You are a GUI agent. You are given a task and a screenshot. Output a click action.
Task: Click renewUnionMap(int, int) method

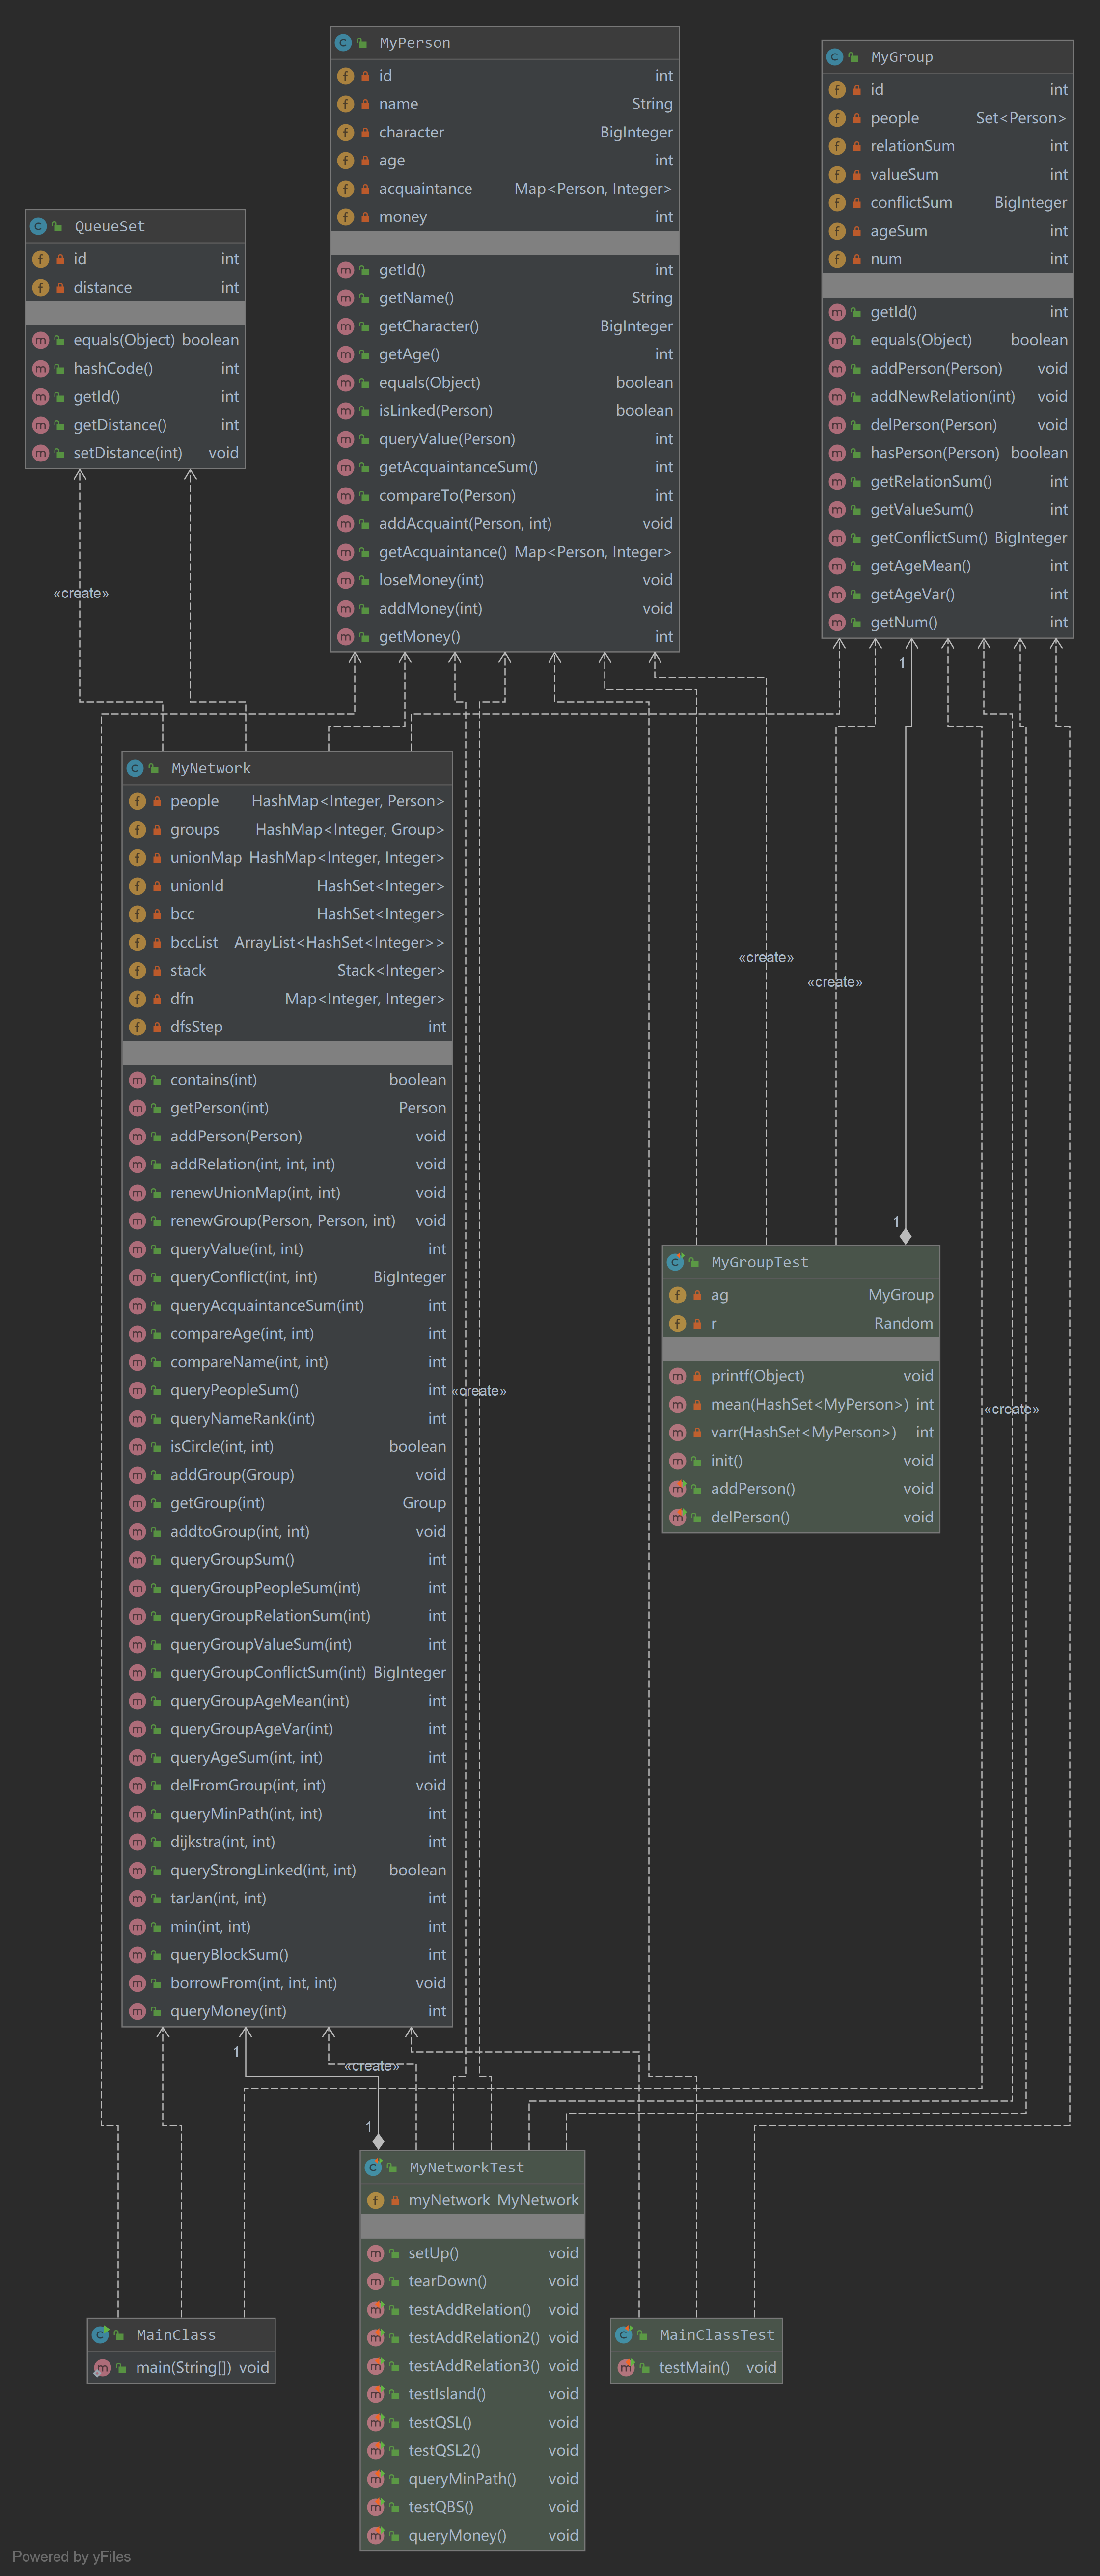[287, 1193]
